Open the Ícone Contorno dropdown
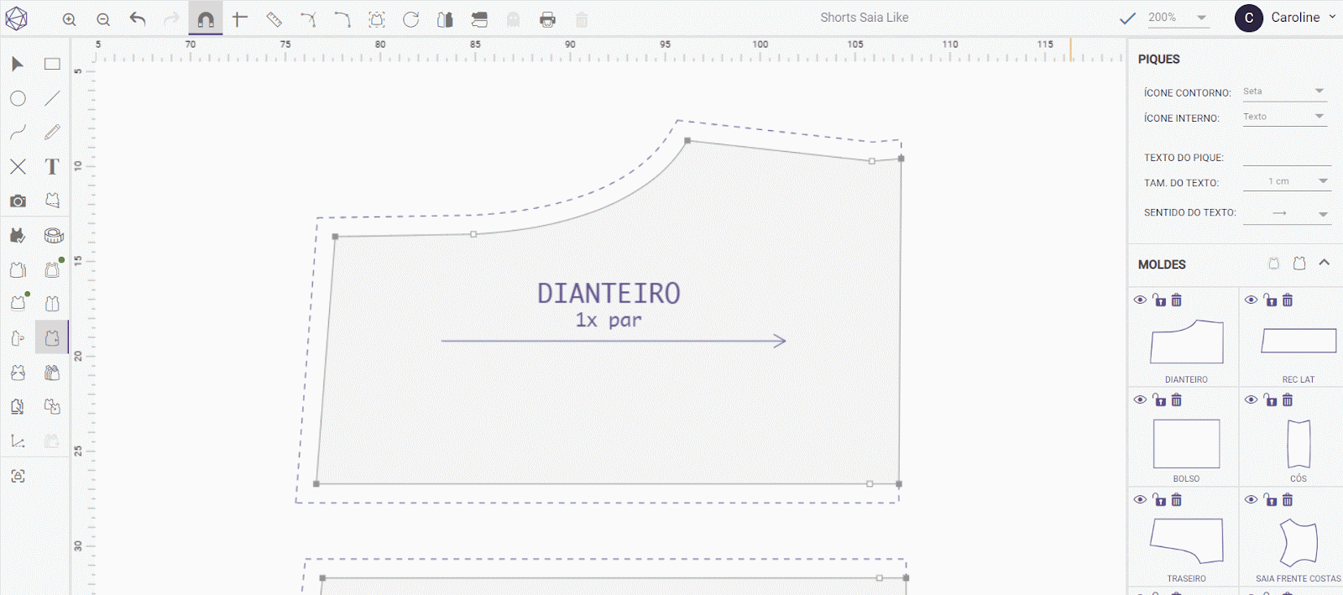This screenshot has height=595, width=1343. click(x=1284, y=91)
